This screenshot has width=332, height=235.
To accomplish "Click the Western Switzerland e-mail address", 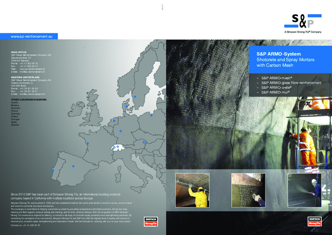I will 32,94.
